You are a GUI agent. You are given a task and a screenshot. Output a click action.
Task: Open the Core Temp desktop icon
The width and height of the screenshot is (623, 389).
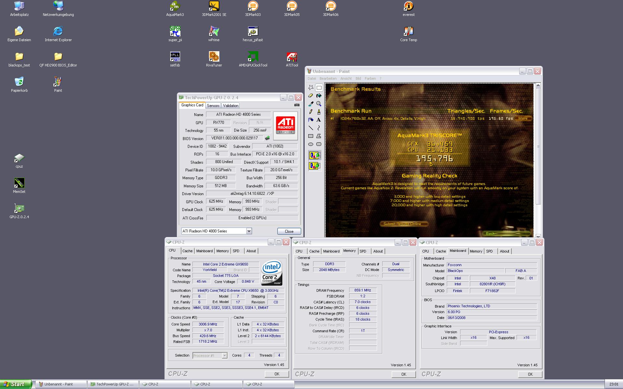tap(409, 34)
